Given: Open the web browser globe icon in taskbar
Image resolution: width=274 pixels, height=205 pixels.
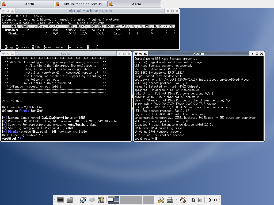Looking at the screenshot, I should 83,199.
